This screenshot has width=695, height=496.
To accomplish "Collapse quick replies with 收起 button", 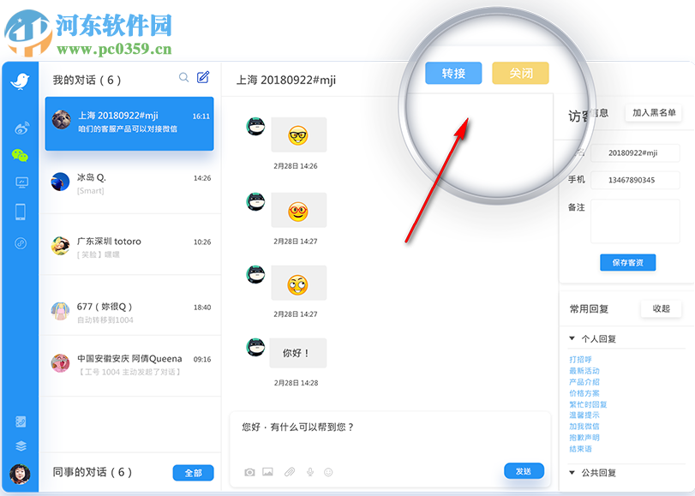I will [x=660, y=308].
